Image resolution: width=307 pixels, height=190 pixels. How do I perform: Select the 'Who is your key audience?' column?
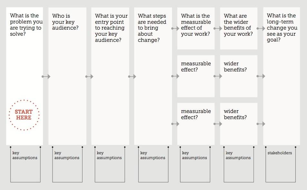point(67,76)
